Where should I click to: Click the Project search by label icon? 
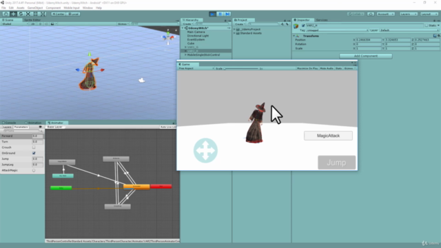287,24
